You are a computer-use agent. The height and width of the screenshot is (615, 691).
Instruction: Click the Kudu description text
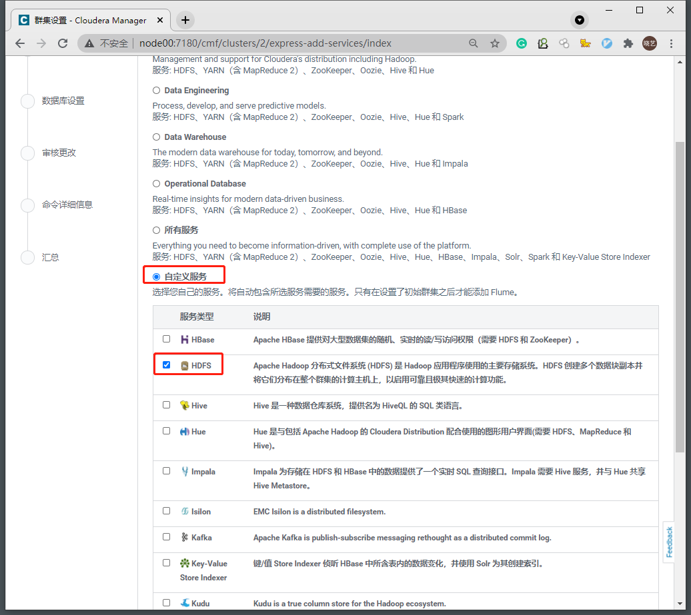pos(350,604)
